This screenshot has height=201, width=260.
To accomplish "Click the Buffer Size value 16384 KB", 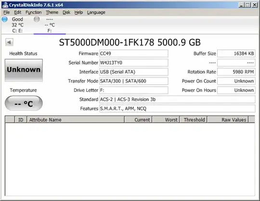I will coord(236,53).
